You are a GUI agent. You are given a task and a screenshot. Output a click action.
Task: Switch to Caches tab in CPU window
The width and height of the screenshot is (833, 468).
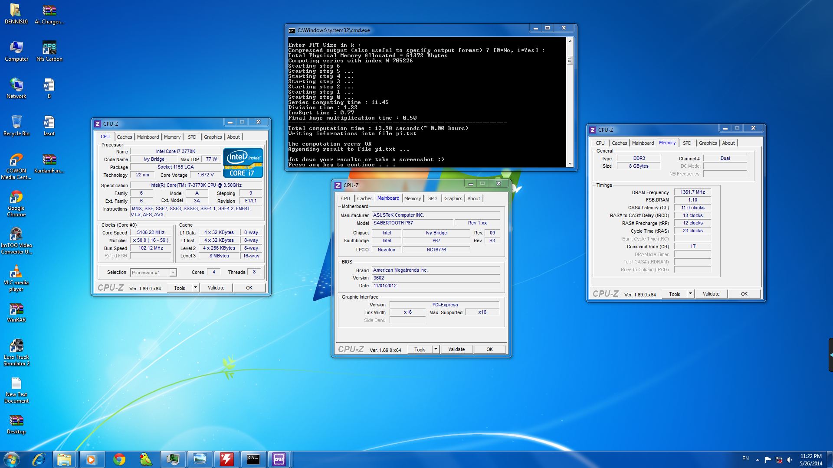(x=124, y=137)
